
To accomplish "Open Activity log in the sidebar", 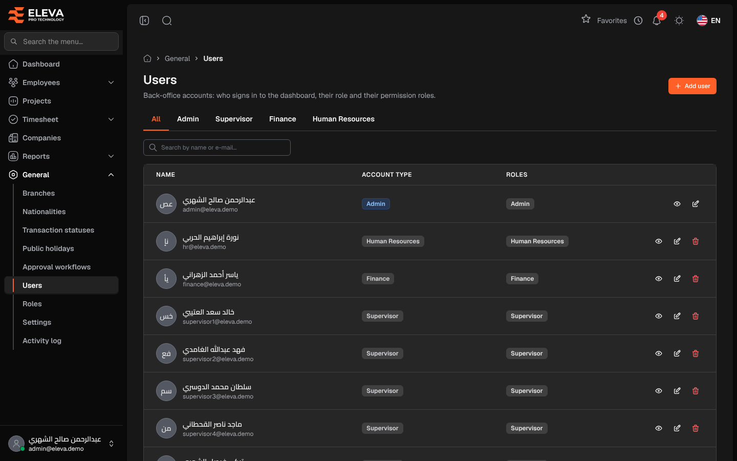I will click(x=42, y=341).
